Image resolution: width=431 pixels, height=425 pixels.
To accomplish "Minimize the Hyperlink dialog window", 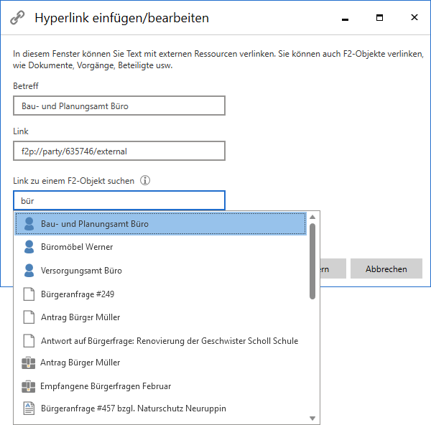I will point(346,18).
